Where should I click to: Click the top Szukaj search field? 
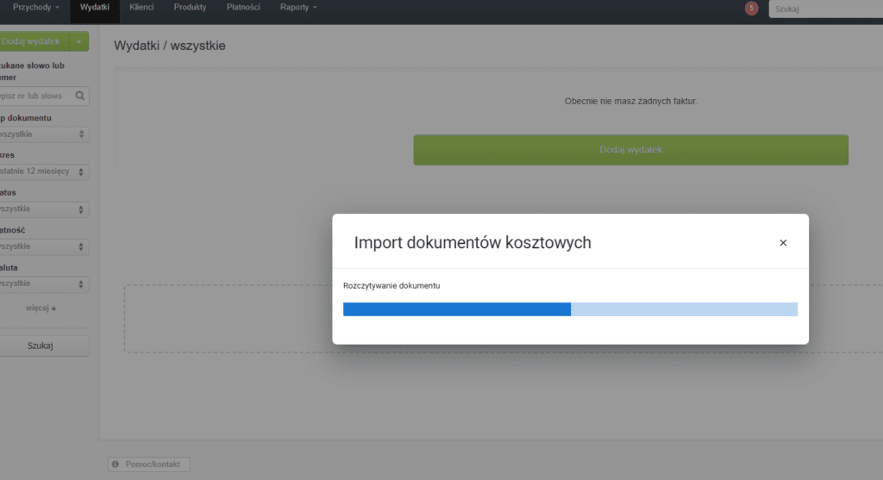(x=825, y=9)
